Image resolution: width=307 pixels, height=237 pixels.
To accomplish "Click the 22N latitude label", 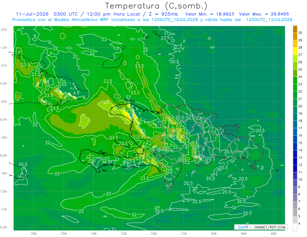I will (x=4, y=30).
